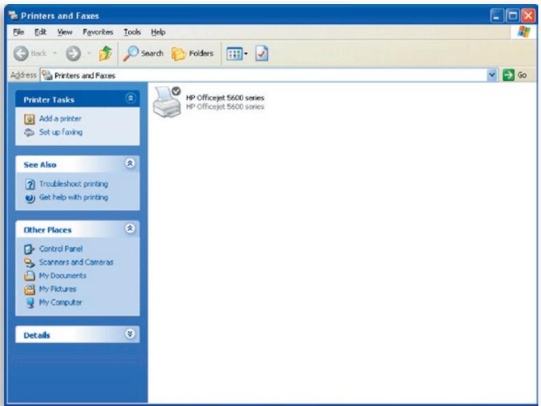
Task: Click the title bar Printers and Faxes icon
Action: click(x=13, y=15)
